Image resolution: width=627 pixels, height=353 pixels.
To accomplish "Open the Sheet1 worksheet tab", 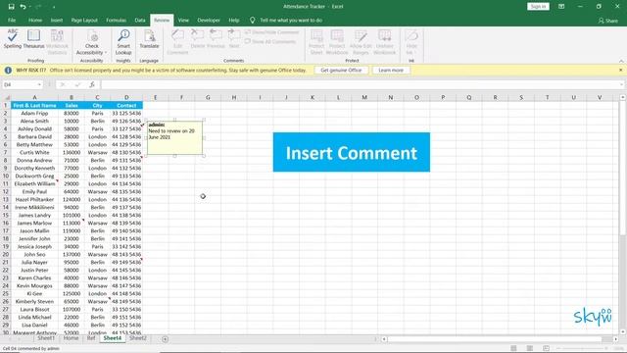I will 46,338.
